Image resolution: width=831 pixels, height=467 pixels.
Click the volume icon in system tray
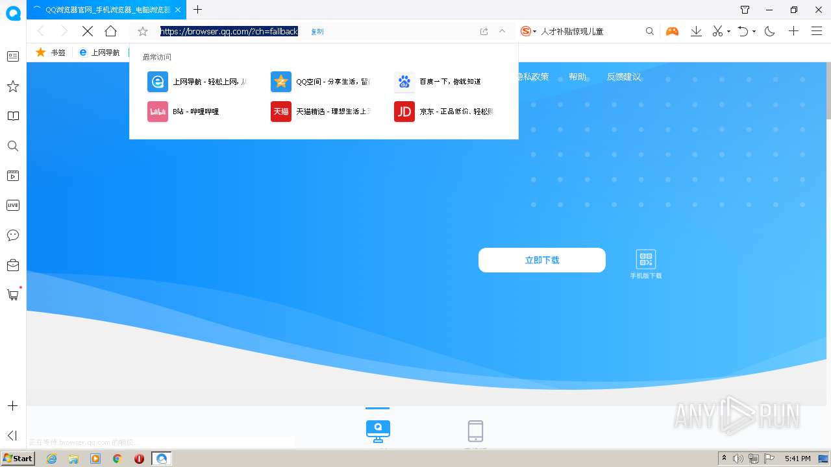pyautogui.click(x=738, y=459)
